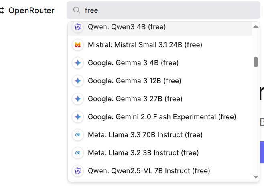The height and width of the screenshot is (186, 264).
Task: Open Qwen2.5-VL 7B Instruct (free)
Action: 149,171
